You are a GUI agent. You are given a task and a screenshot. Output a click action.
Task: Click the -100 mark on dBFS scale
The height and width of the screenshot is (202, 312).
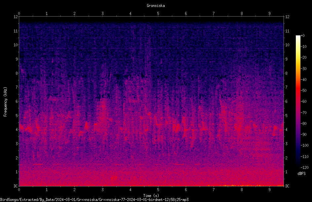(304, 145)
